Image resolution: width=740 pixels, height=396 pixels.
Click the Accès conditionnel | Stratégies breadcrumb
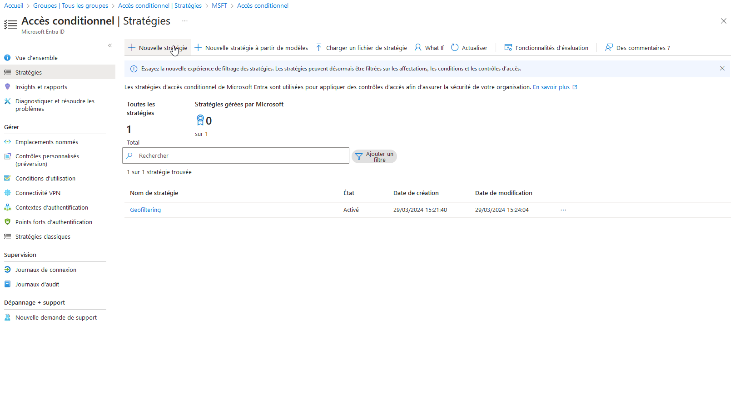coord(160,5)
